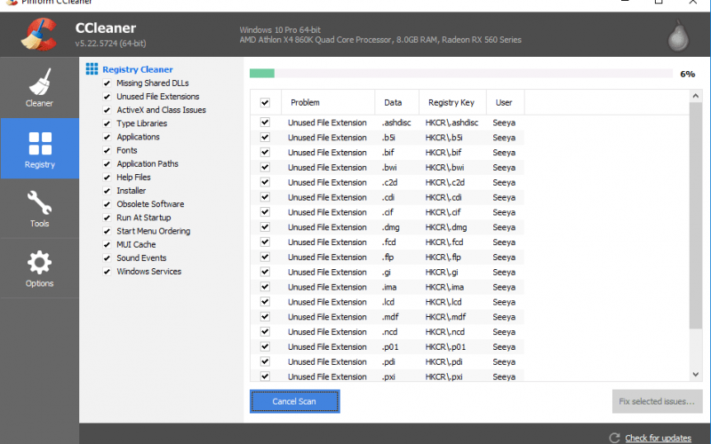711x444 pixels.
Task: Click Seeya user cell in .ashdisc row
Action: click(504, 123)
